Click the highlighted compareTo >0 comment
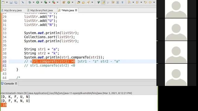Screen dimensions: 198x111 coord(54,61)
